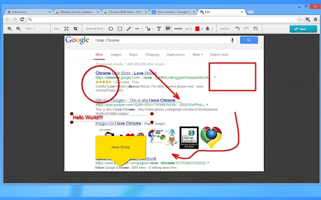Image resolution: width=321 pixels, height=200 pixels.
Task: Click the browser forward arrow
Action: coord(15,19)
